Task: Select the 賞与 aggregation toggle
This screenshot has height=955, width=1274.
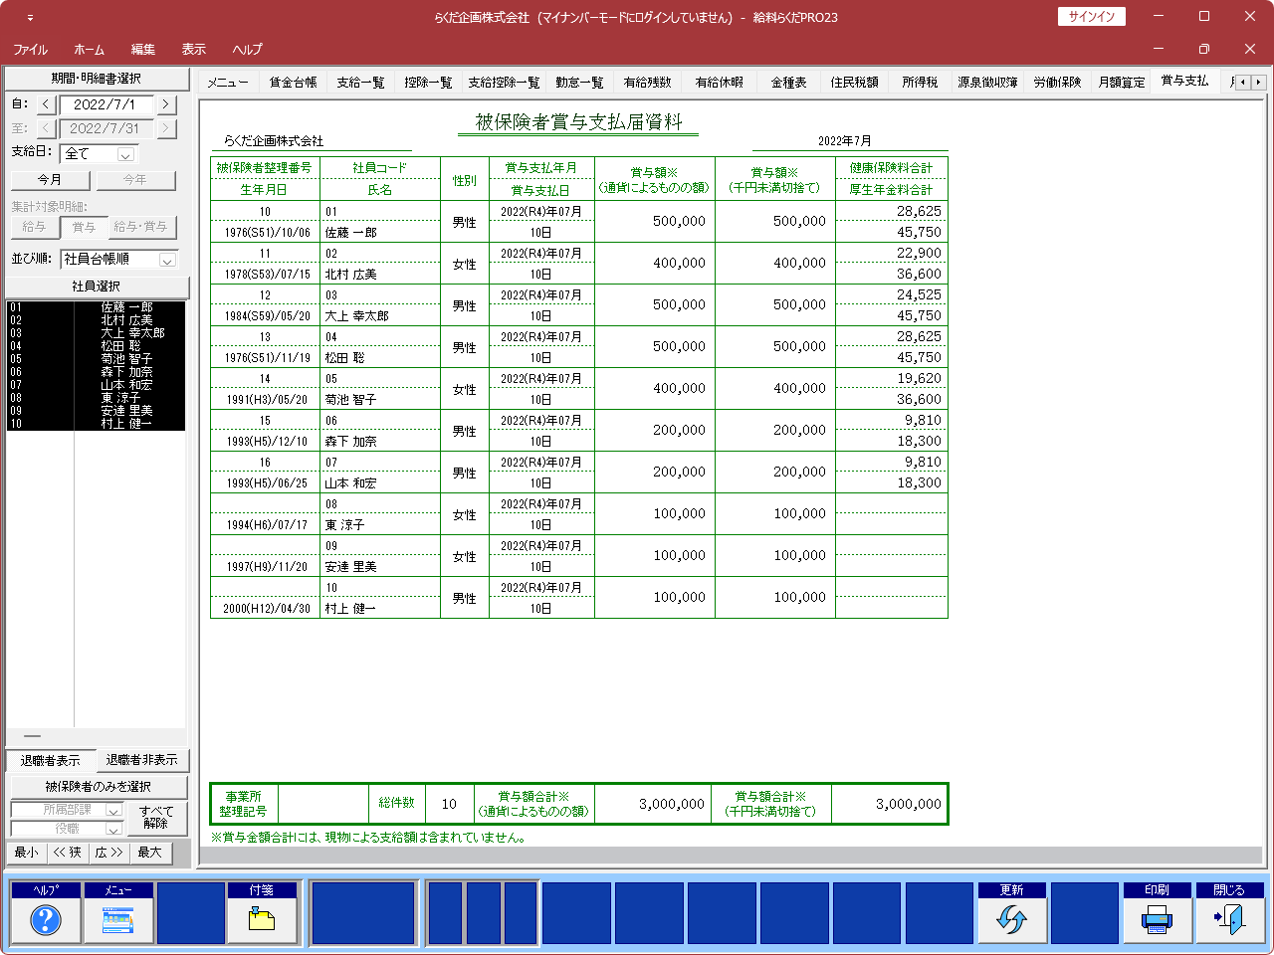Action: 84,228
